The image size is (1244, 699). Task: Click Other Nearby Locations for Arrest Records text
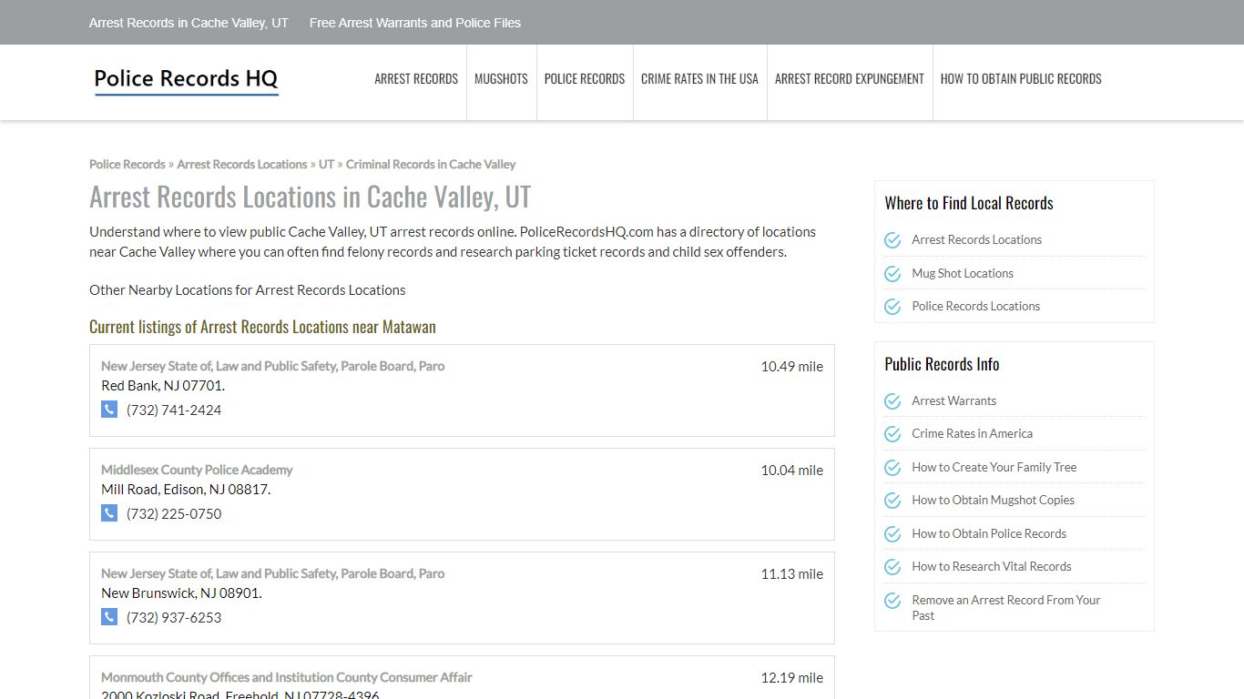tap(248, 290)
